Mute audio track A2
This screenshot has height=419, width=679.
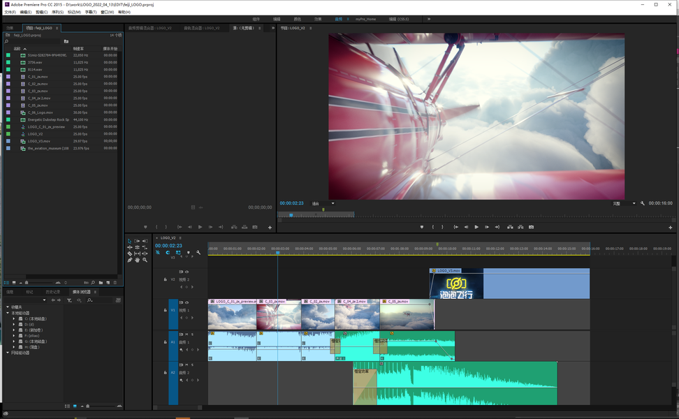pos(187,365)
